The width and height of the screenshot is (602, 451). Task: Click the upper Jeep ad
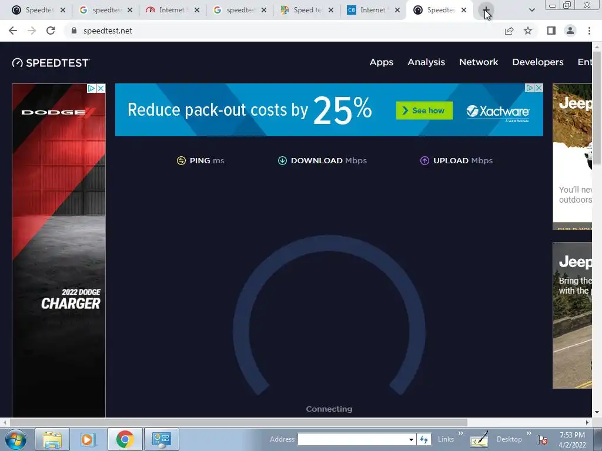pos(572,157)
